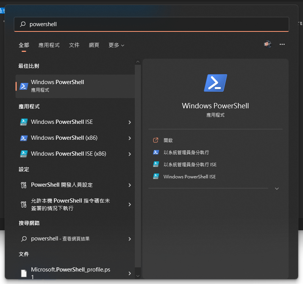303x284 pixels.
Task: Click 開啟 to open PowerShell
Action: tap(168, 140)
